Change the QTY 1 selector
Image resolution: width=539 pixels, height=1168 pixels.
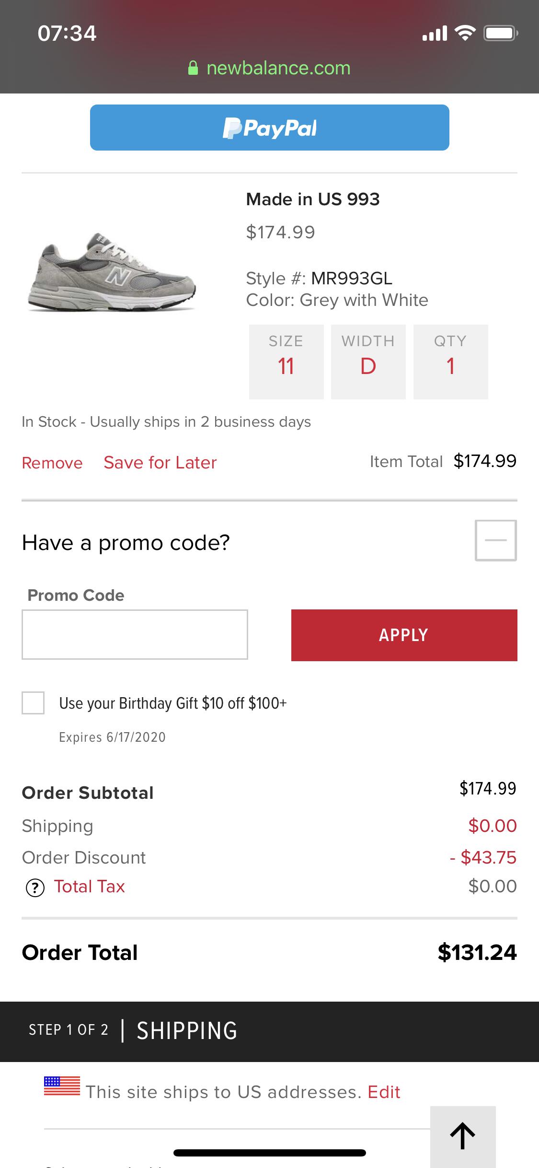click(450, 362)
